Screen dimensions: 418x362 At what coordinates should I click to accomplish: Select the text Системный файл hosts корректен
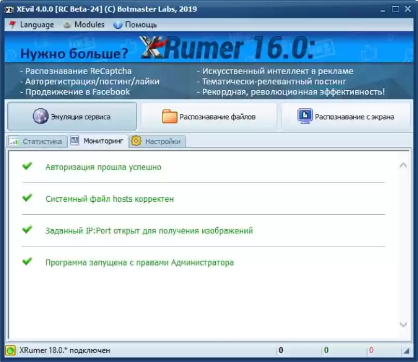tap(109, 199)
